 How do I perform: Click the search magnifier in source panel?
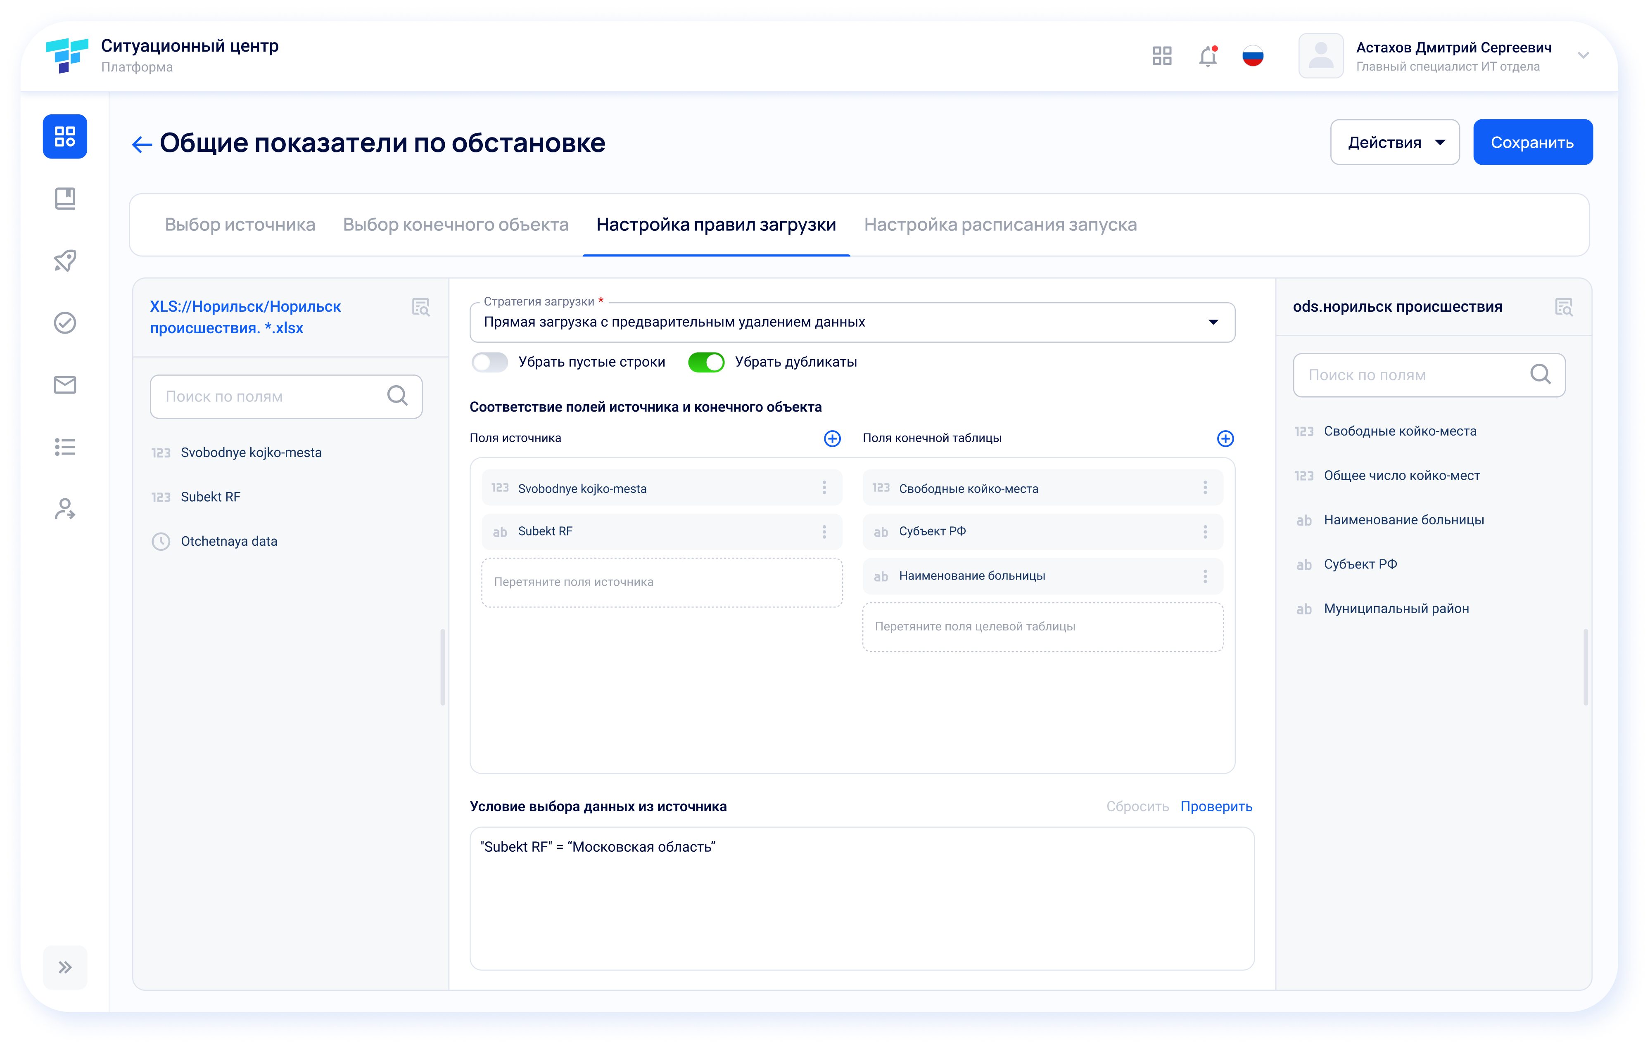pos(397,396)
